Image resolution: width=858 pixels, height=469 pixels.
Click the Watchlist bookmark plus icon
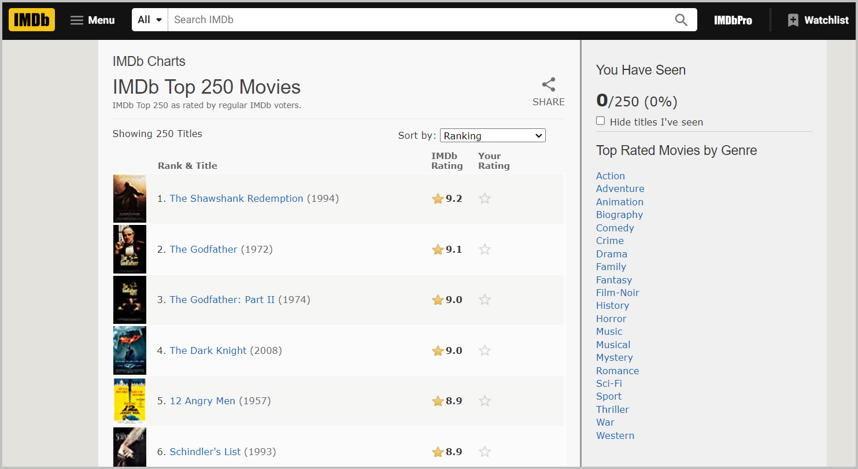(793, 20)
